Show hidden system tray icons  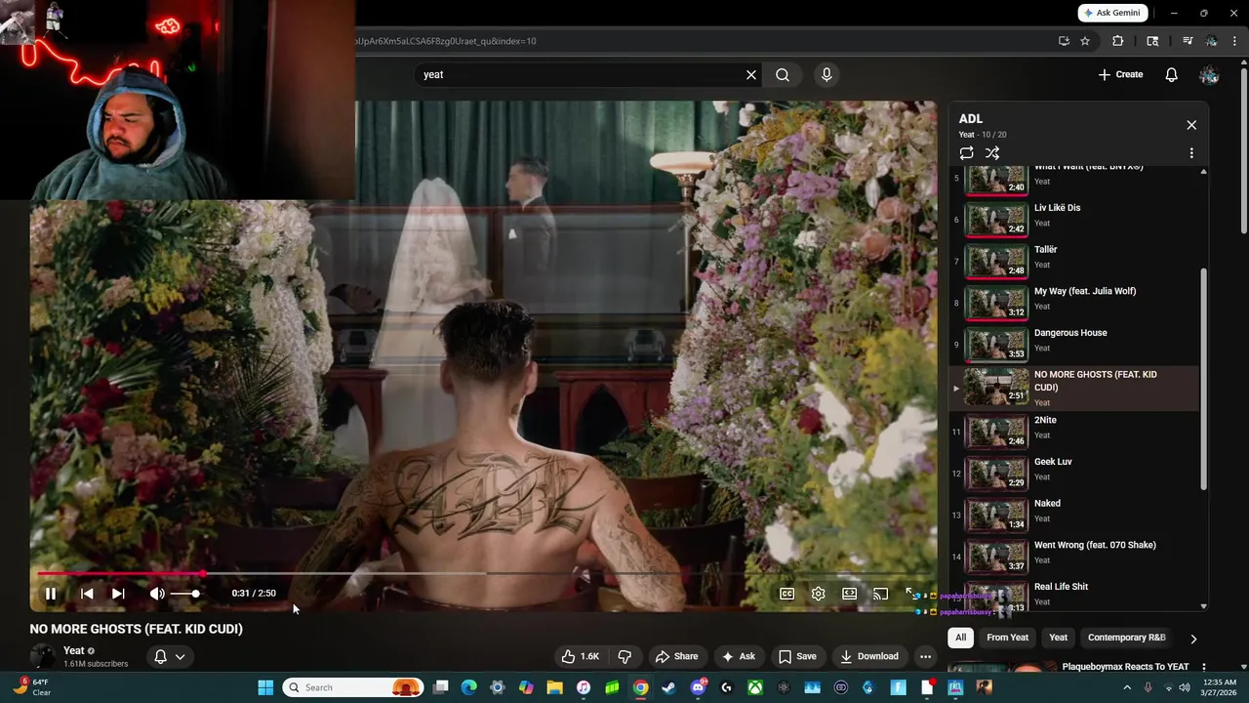pos(1126,687)
